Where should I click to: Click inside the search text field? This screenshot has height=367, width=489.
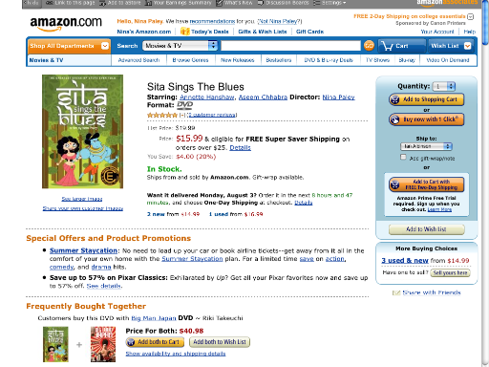(x=290, y=46)
